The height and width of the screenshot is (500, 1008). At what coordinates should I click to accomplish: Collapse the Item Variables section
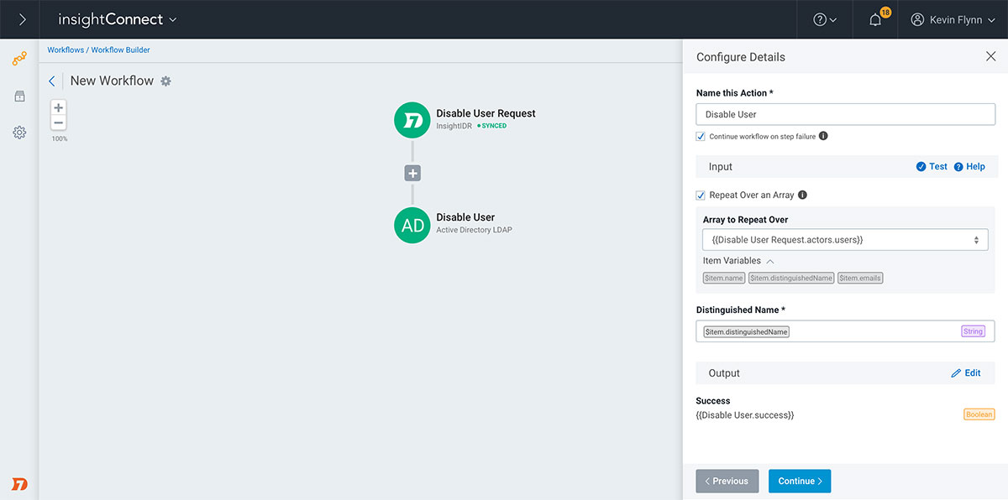pos(770,261)
